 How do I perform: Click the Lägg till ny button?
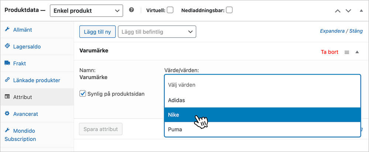pos(97,32)
